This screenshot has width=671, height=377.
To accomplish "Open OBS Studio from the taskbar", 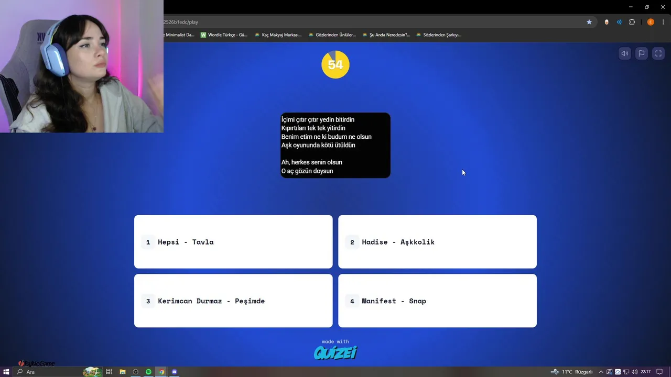I will (135, 372).
